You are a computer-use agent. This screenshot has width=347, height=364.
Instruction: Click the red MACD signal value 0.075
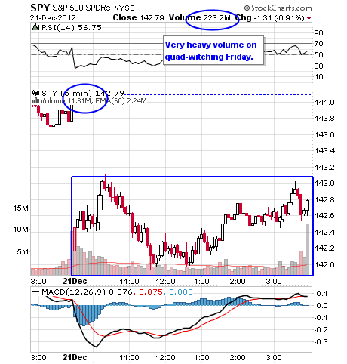coord(151,292)
